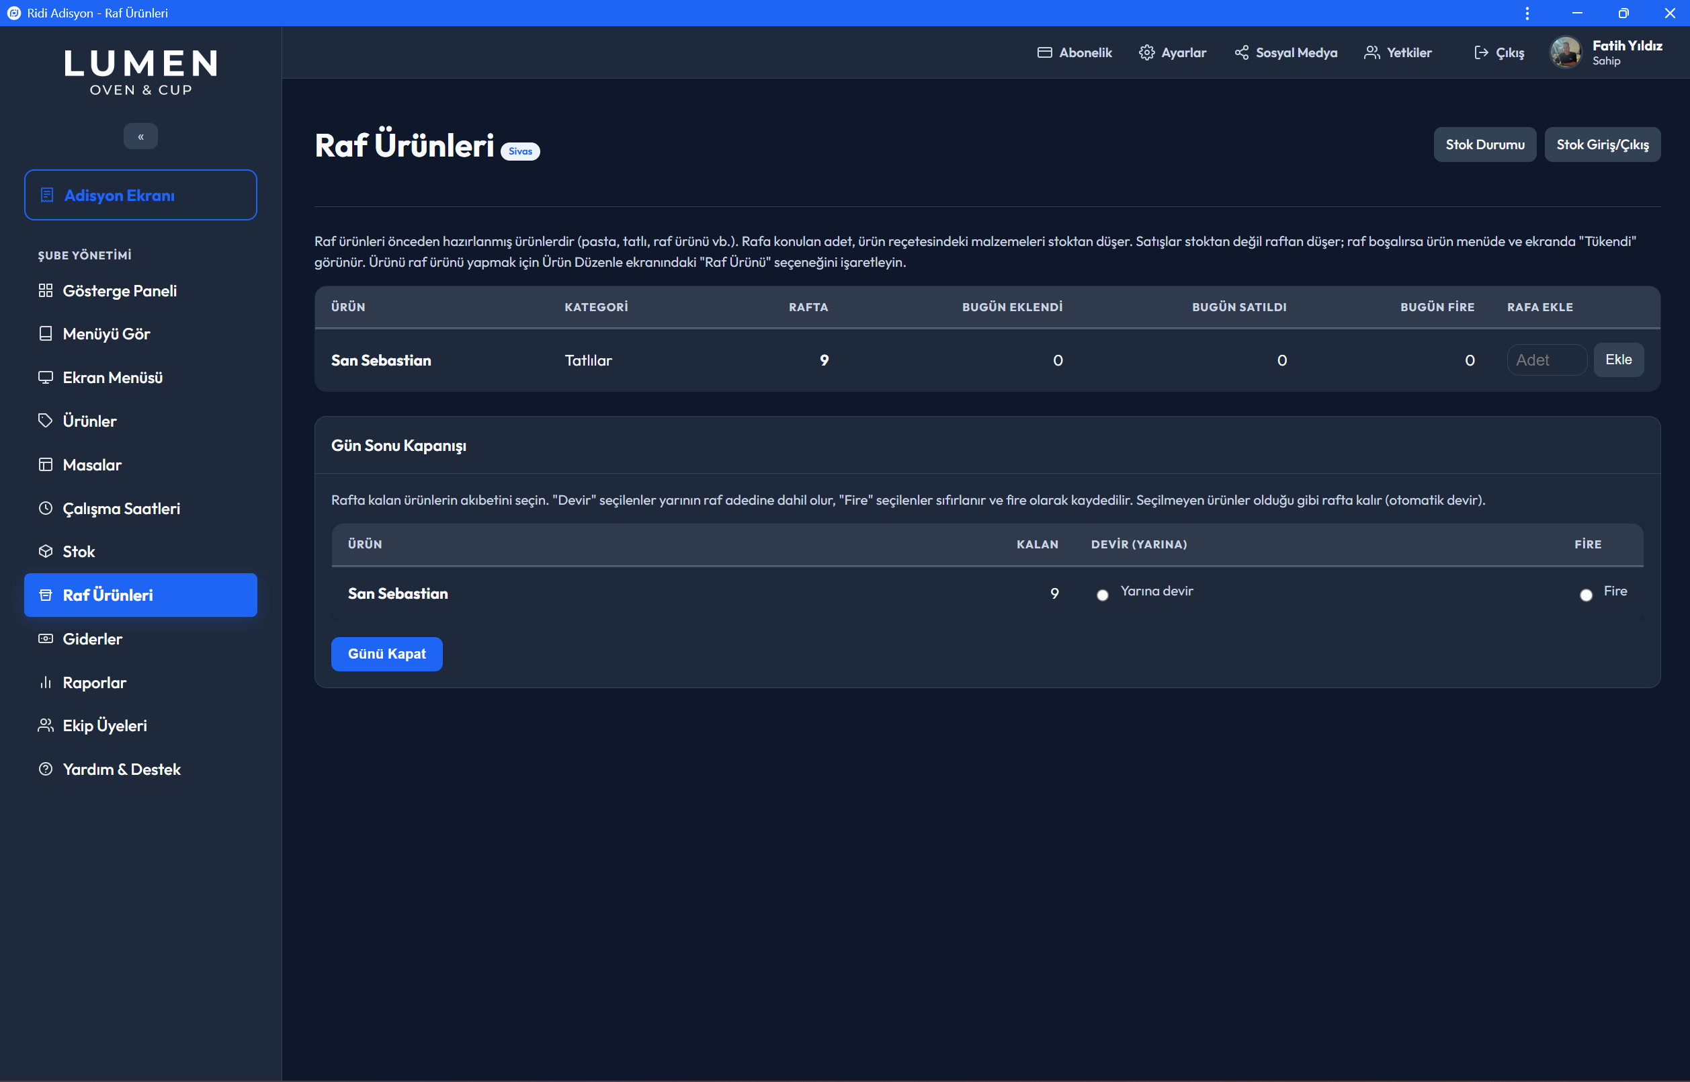Click Fatih Yıldız profile avatar
The height and width of the screenshot is (1082, 1690).
(1566, 52)
